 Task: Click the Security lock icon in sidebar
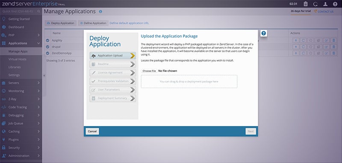4,148
